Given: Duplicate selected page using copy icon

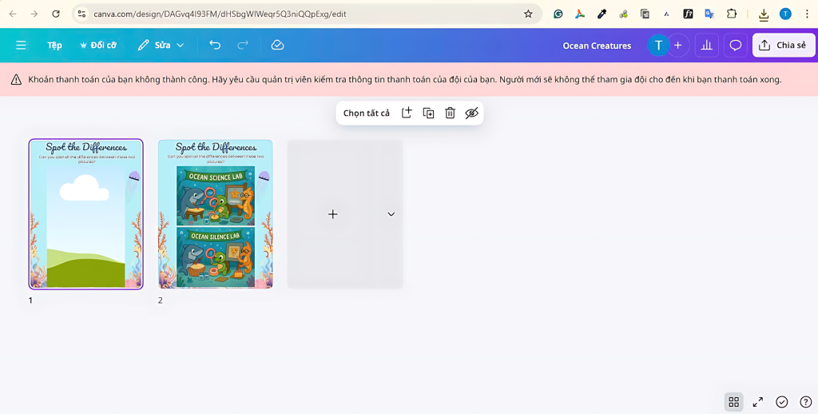Looking at the screenshot, I should (428, 113).
